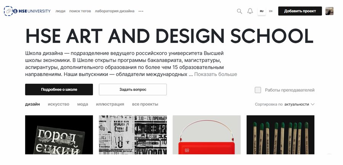Enable the Работы преподавателей checkbox

(258, 90)
